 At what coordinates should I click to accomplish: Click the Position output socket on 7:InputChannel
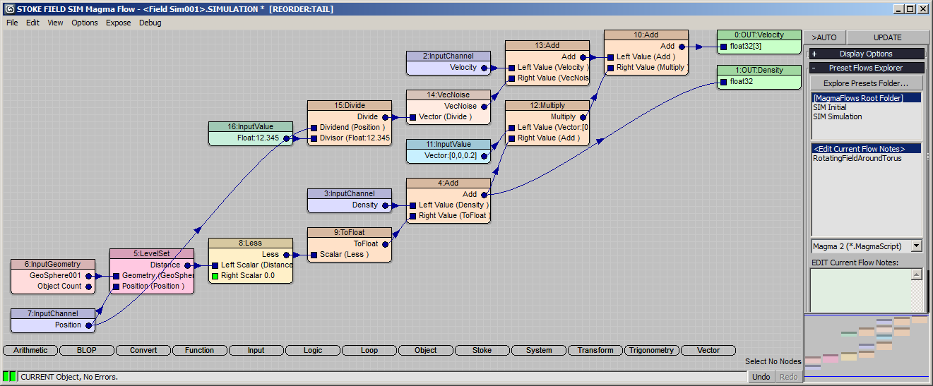pos(89,325)
